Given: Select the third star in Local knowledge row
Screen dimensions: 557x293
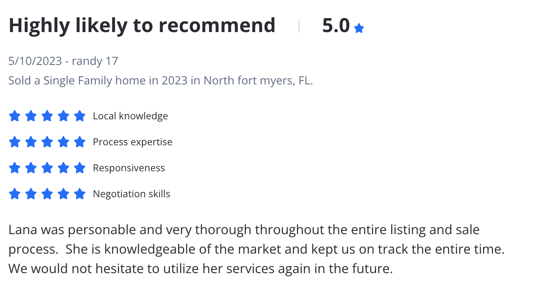Looking at the screenshot, I should (x=47, y=116).
